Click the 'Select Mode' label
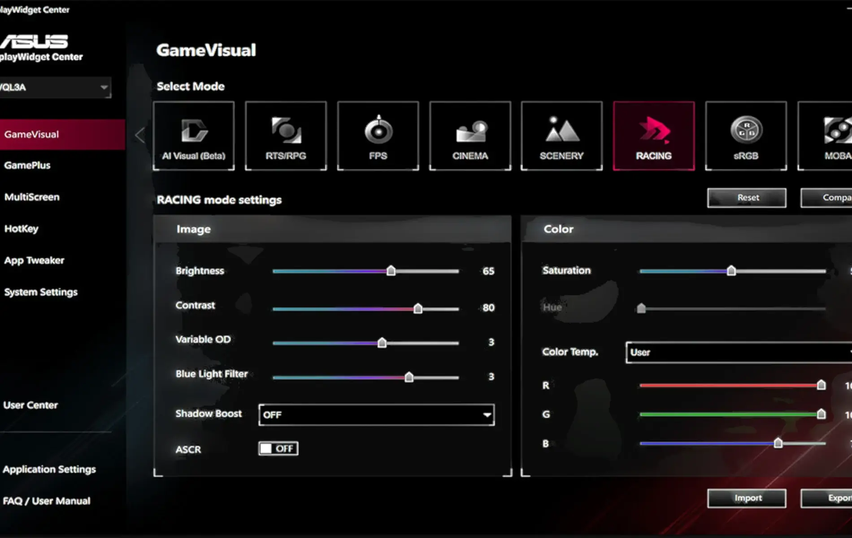 [x=191, y=87]
